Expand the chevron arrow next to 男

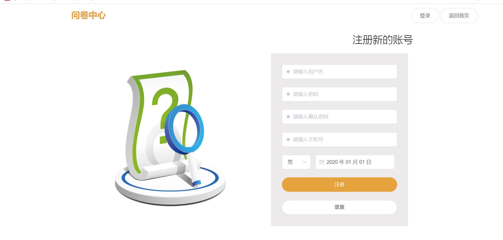[304, 162]
